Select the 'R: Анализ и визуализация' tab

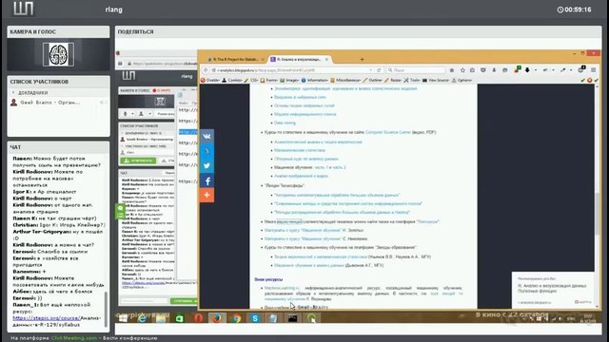tap(298, 59)
